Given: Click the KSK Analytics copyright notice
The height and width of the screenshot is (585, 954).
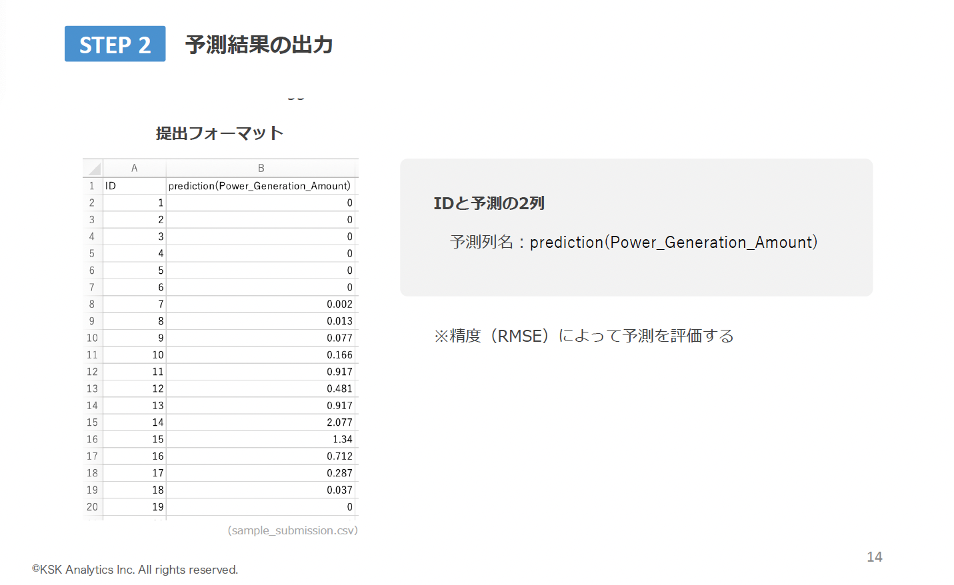Looking at the screenshot, I should click(135, 570).
